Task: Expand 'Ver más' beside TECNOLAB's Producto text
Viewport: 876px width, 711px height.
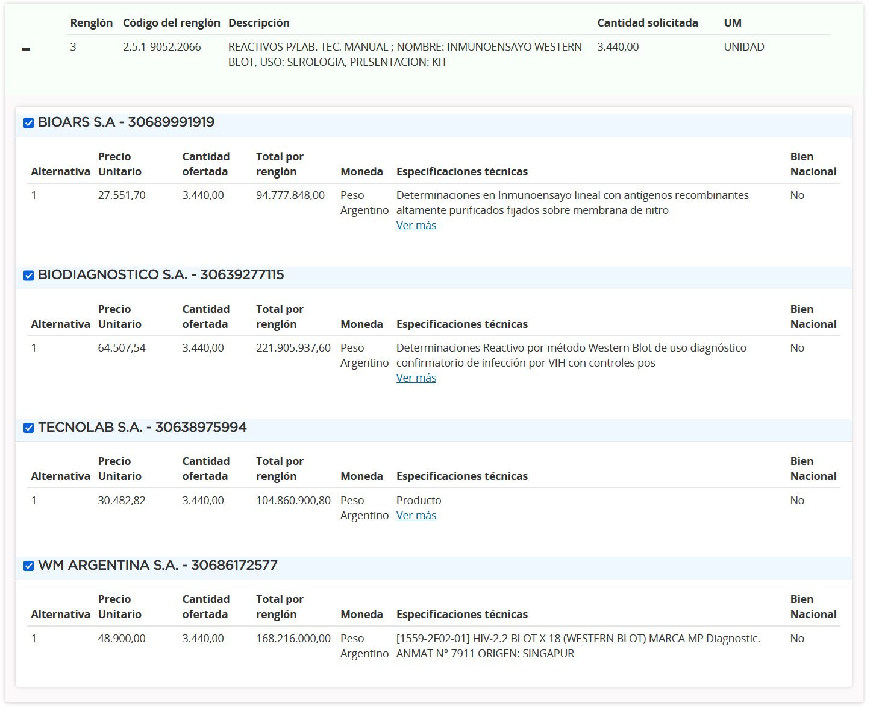Action: [416, 516]
